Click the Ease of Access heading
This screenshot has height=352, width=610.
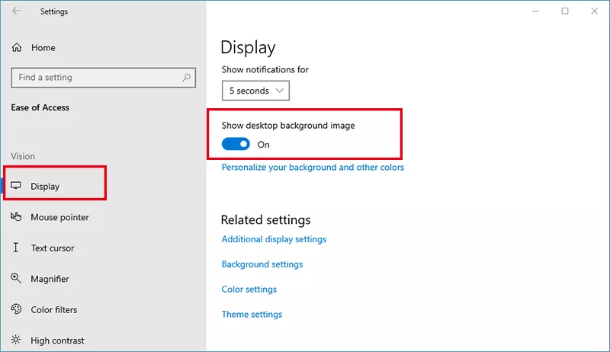40,107
